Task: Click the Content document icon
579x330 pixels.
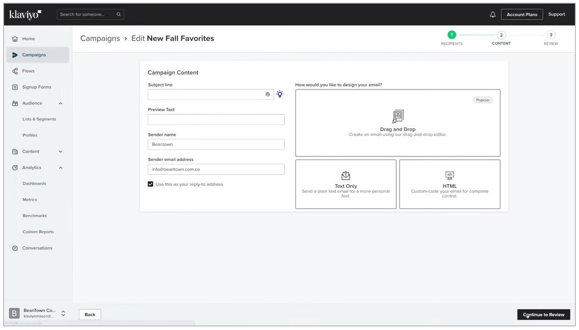Action: pos(15,152)
